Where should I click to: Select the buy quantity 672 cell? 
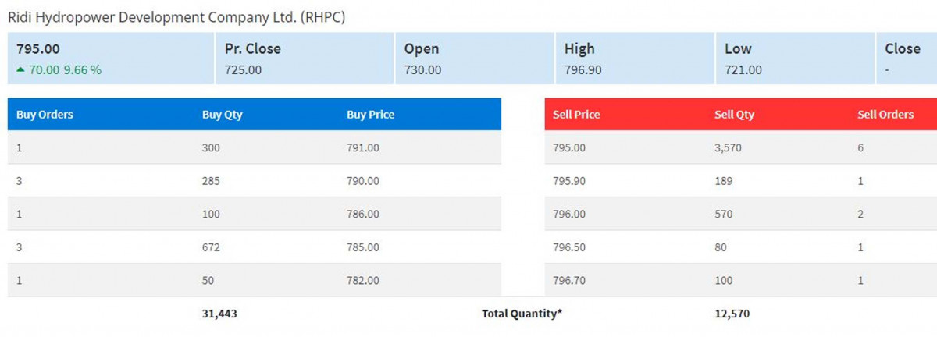(211, 247)
